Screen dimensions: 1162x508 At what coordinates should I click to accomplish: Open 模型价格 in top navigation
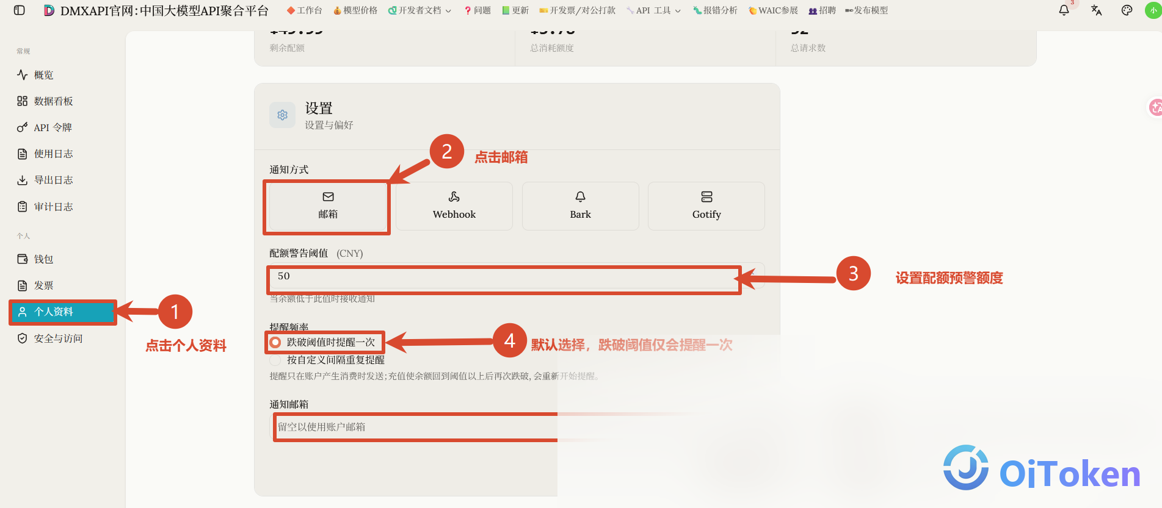click(x=355, y=10)
